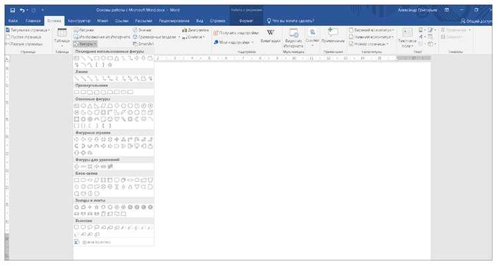Collapse the Фигуры shapes dropdown

(85, 44)
